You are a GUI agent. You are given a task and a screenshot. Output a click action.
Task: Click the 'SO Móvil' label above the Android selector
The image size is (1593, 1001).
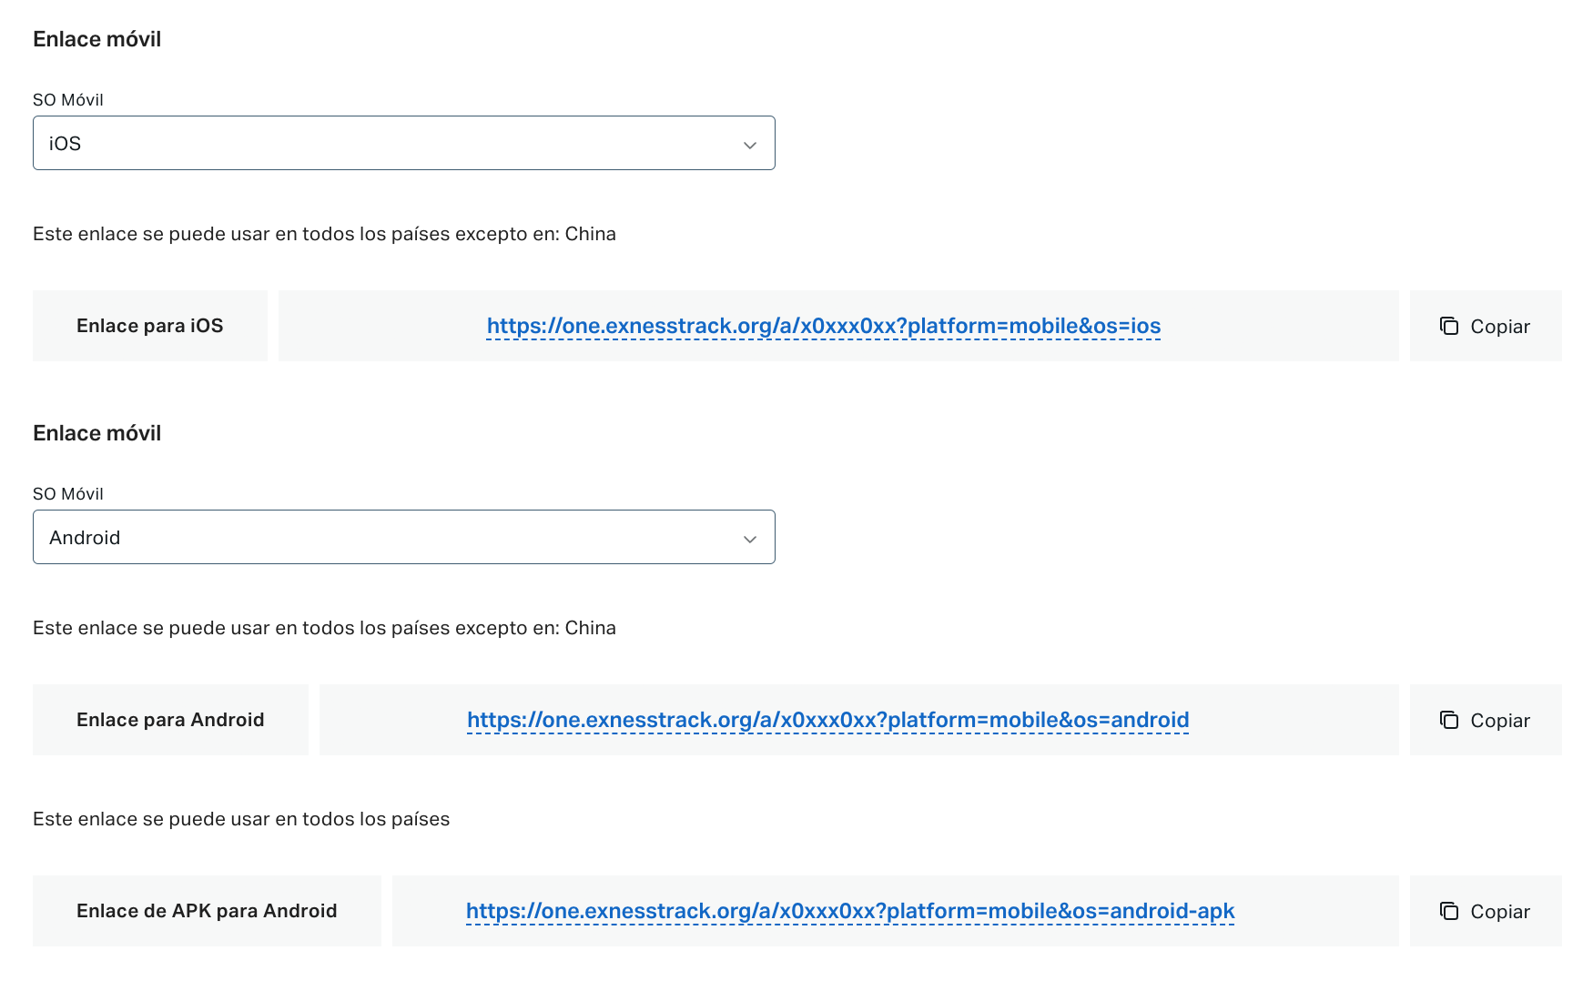point(68,494)
